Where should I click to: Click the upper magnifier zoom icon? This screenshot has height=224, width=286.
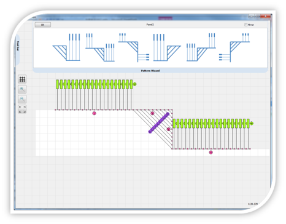click(22, 89)
